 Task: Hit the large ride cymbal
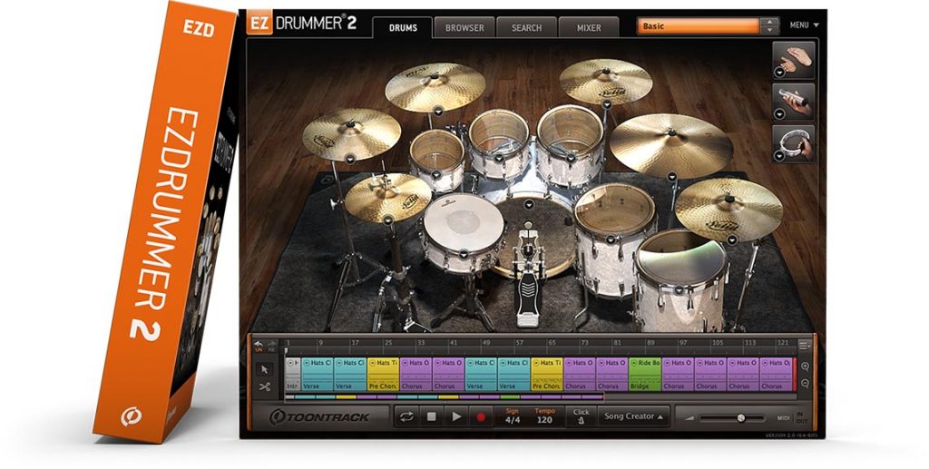671,144
